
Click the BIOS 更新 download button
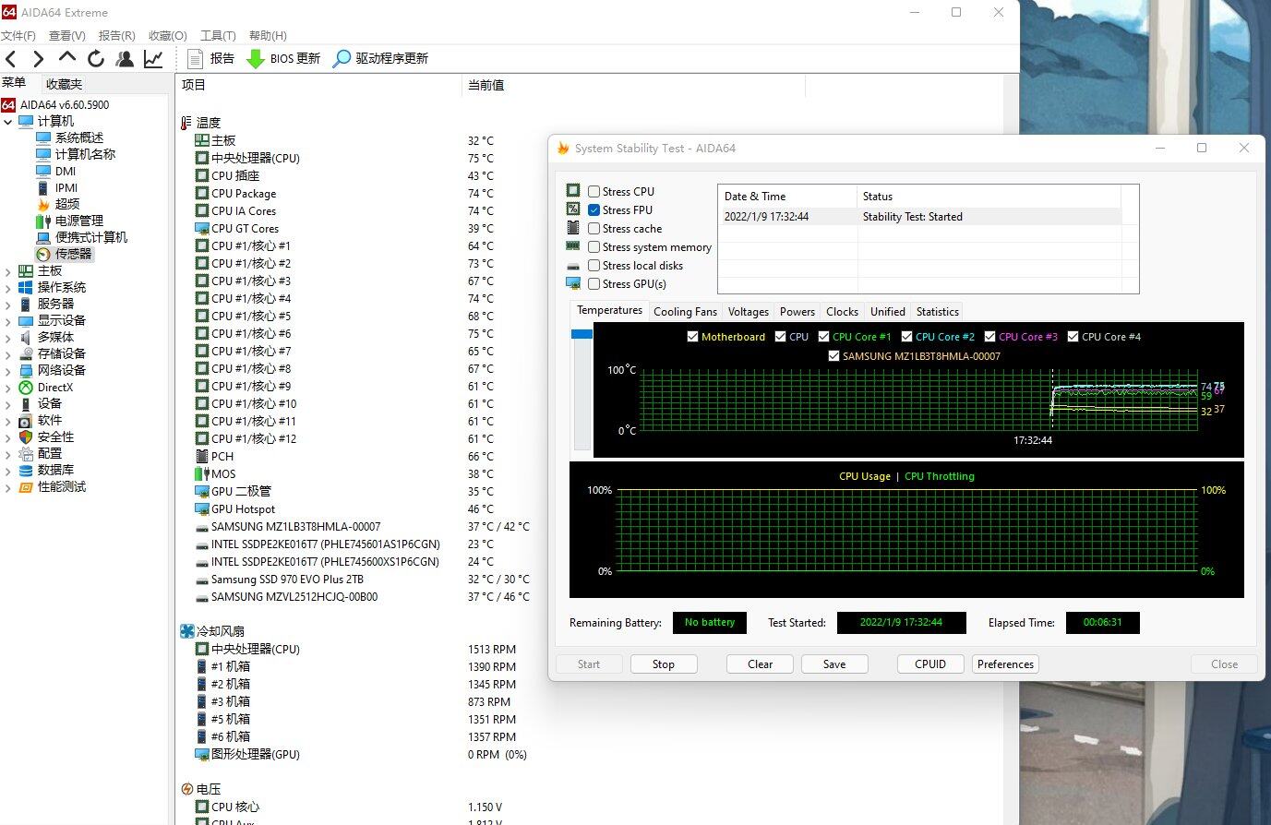point(283,58)
